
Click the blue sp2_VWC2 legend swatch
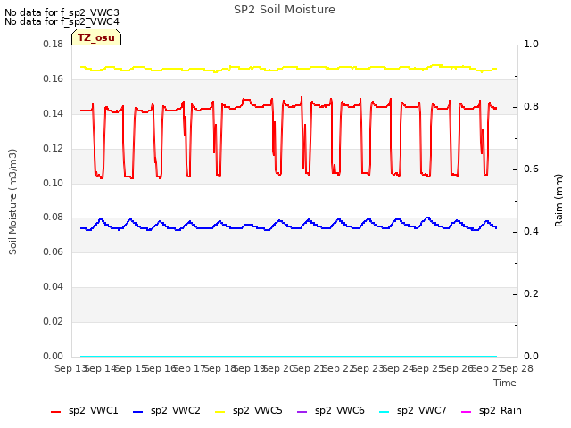coord(137,412)
